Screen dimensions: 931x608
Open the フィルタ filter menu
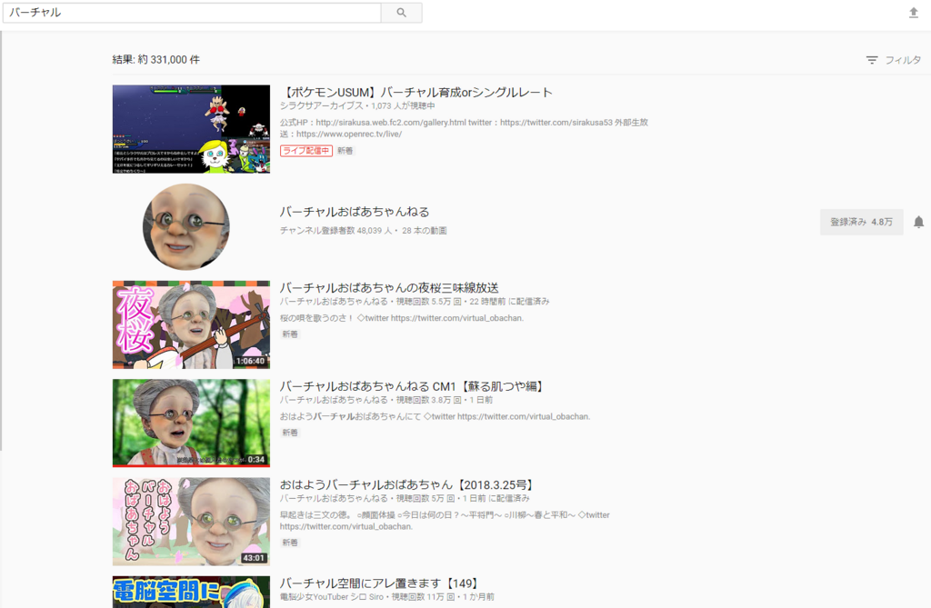[894, 60]
